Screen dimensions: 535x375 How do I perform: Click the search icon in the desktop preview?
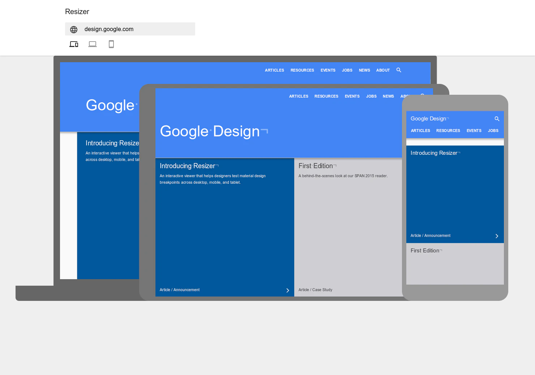(399, 70)
